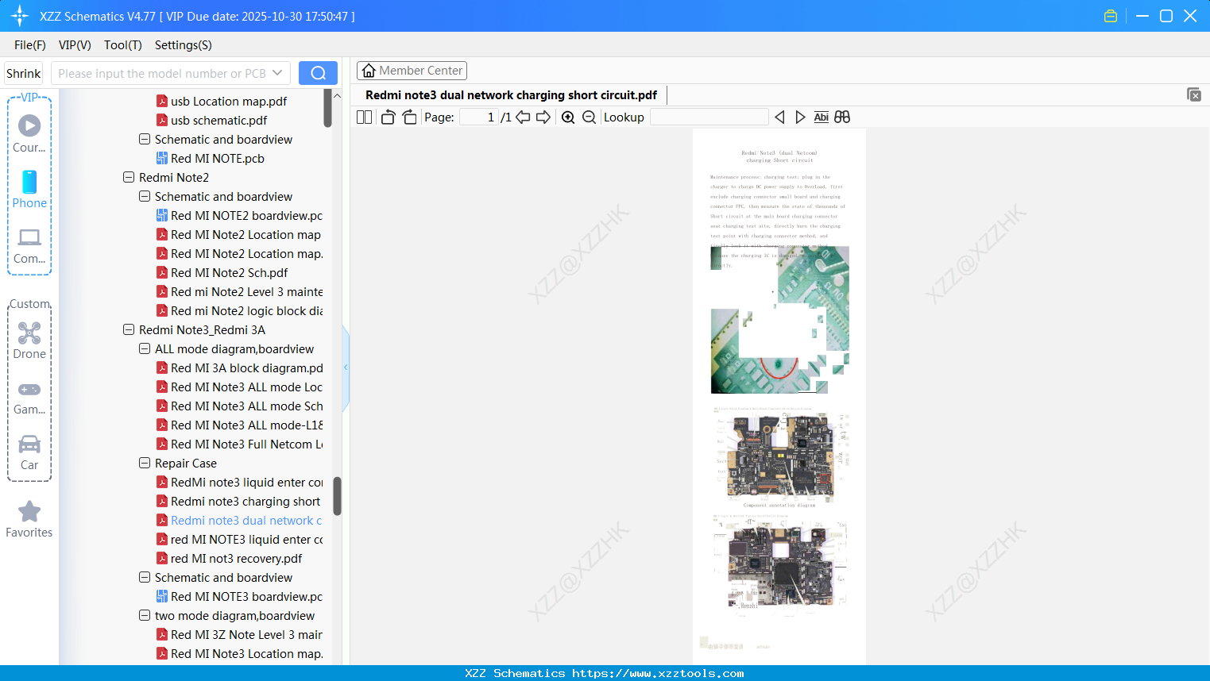The height and width of the screenshot is (681, 1210).
Task: Open Red MI 3A block diagram.pdf
Action: pyautogui.click(x=246, y=367)
